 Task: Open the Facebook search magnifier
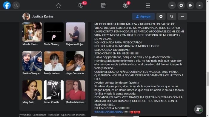pos(16,5)
